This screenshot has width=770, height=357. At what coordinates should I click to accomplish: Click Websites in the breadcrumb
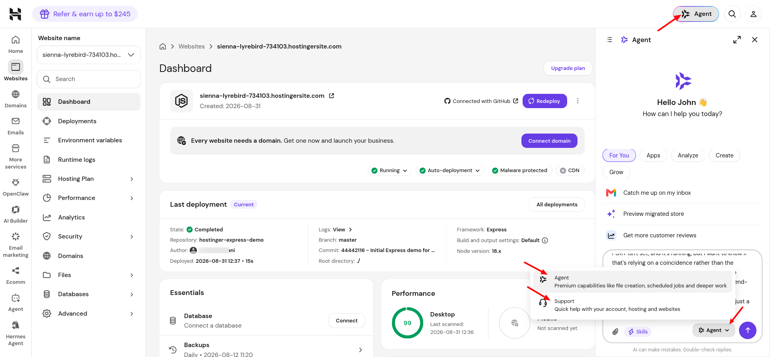(192, 47)
